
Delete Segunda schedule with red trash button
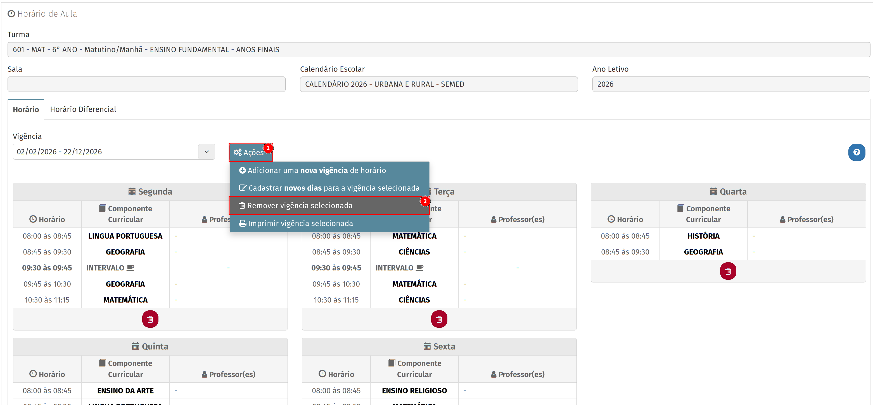pos(150,319)
